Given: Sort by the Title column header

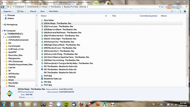Looking at the screenshot, I should 114,16.
